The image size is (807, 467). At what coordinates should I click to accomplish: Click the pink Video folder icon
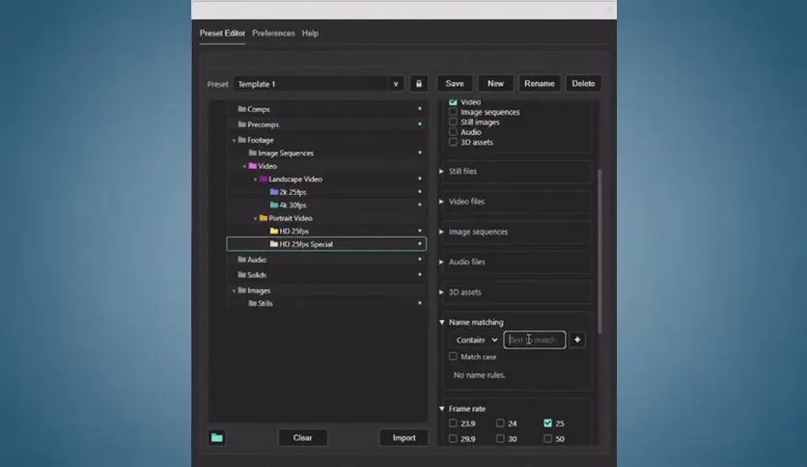[x=252, y=166]
